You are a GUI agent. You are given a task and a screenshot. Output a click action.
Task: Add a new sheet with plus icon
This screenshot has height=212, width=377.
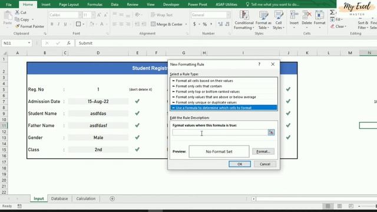pyautogui.click(x=112, y=198)
